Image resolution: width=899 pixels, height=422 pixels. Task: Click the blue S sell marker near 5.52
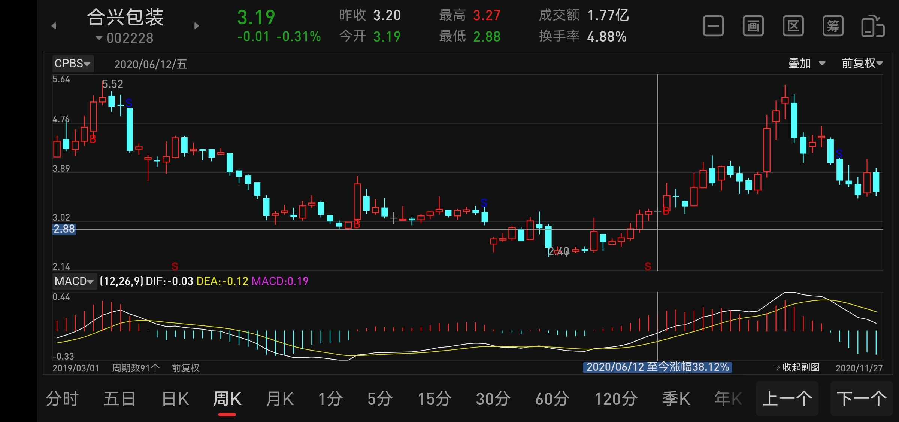129,103
